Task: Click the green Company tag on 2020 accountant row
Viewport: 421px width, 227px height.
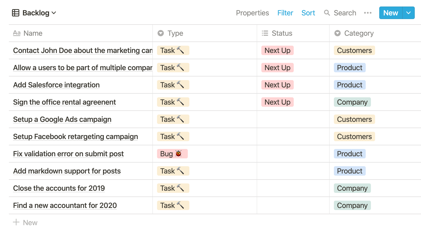Action: click(x=352, y=205)
